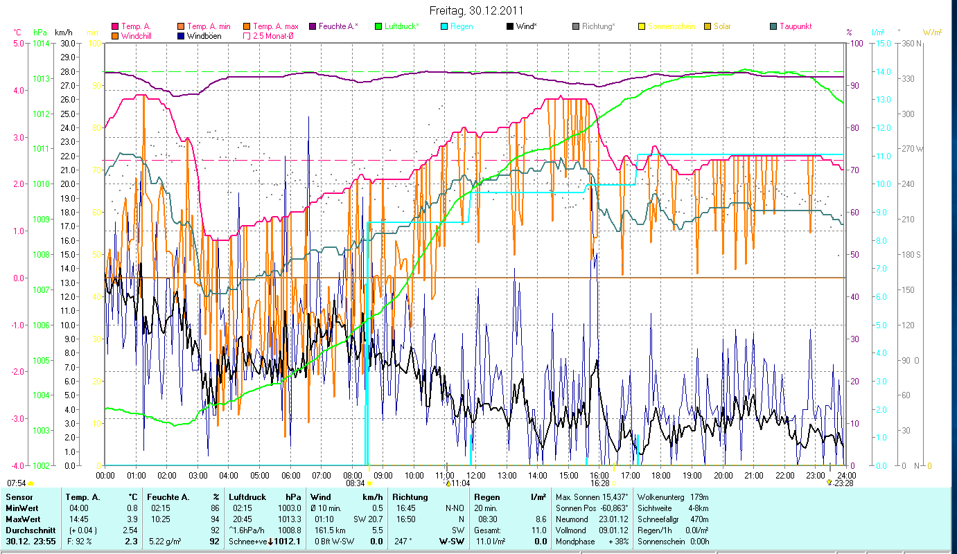Click the Solar legend swatch
The width and height of the screenshot is (957, 554).
(708, 26)
